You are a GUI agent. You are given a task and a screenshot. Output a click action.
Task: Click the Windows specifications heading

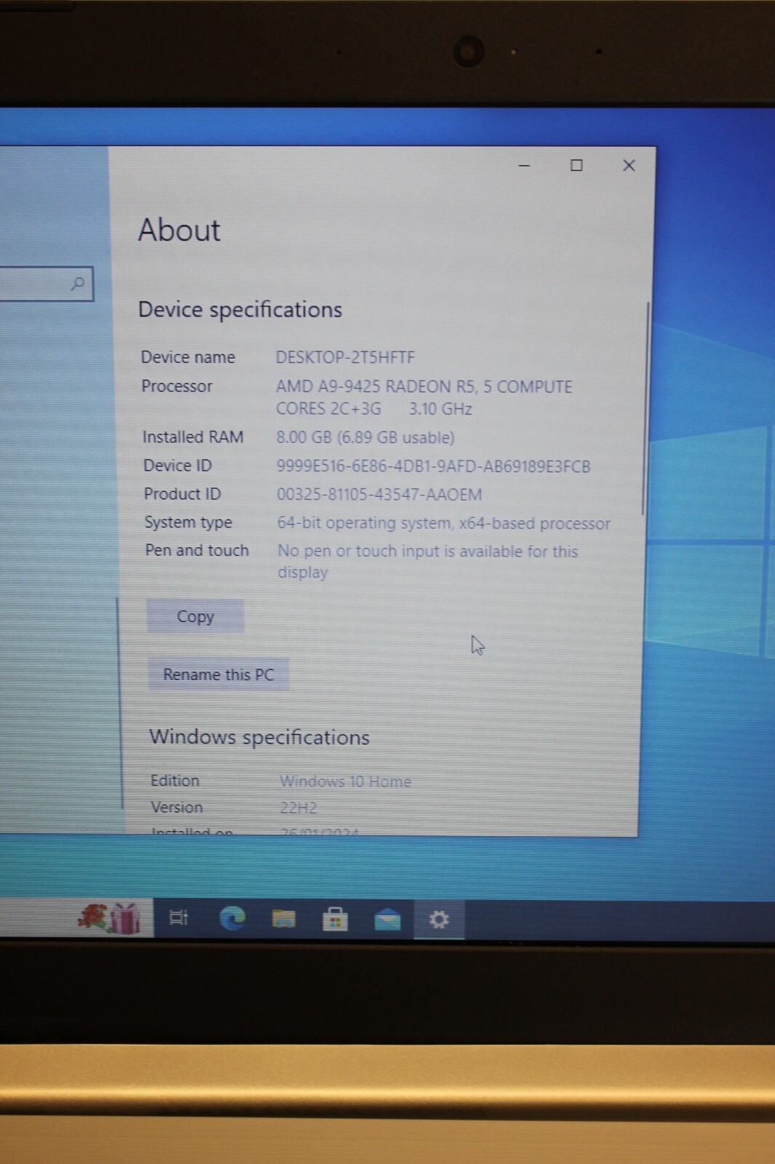[260, 737]
